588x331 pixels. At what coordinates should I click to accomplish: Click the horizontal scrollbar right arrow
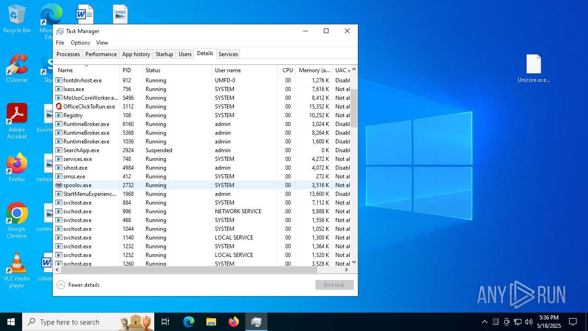point(347,270)
